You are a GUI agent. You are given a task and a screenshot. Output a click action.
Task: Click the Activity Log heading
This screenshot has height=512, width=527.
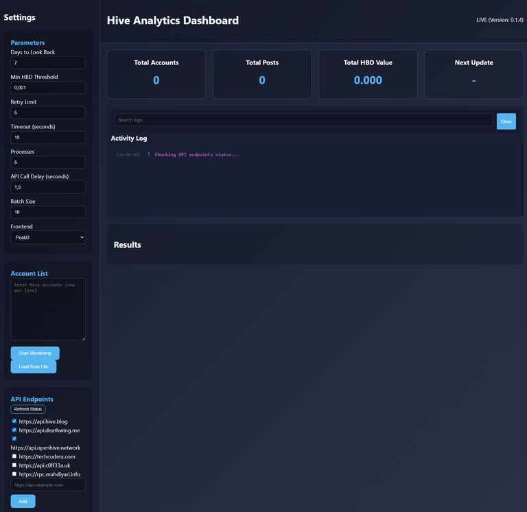129,138
